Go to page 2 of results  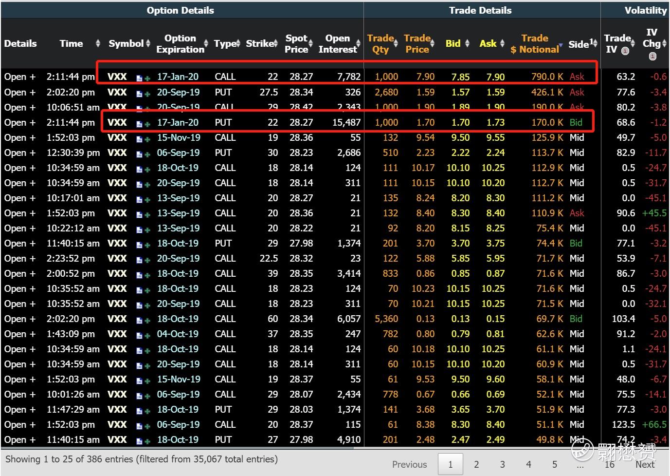click(476, 464)
